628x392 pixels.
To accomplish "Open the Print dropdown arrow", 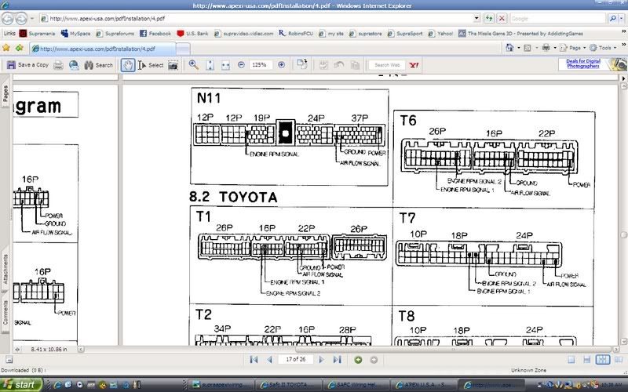I will (555, 48).
